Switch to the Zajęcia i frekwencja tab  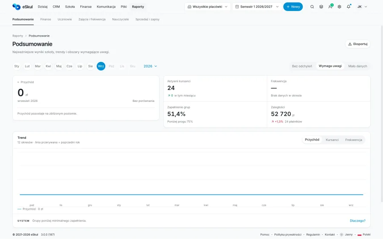coord(92,20)
